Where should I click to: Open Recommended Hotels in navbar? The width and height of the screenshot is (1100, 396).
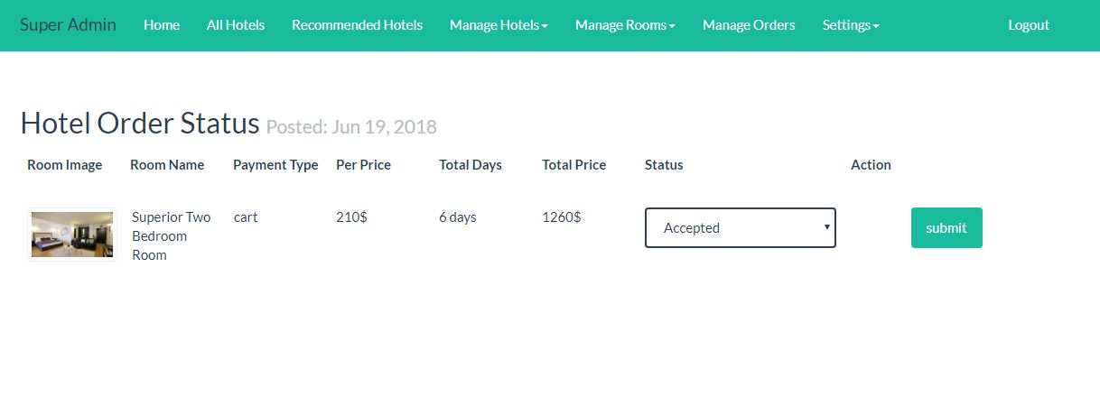[x=357, y=25]
